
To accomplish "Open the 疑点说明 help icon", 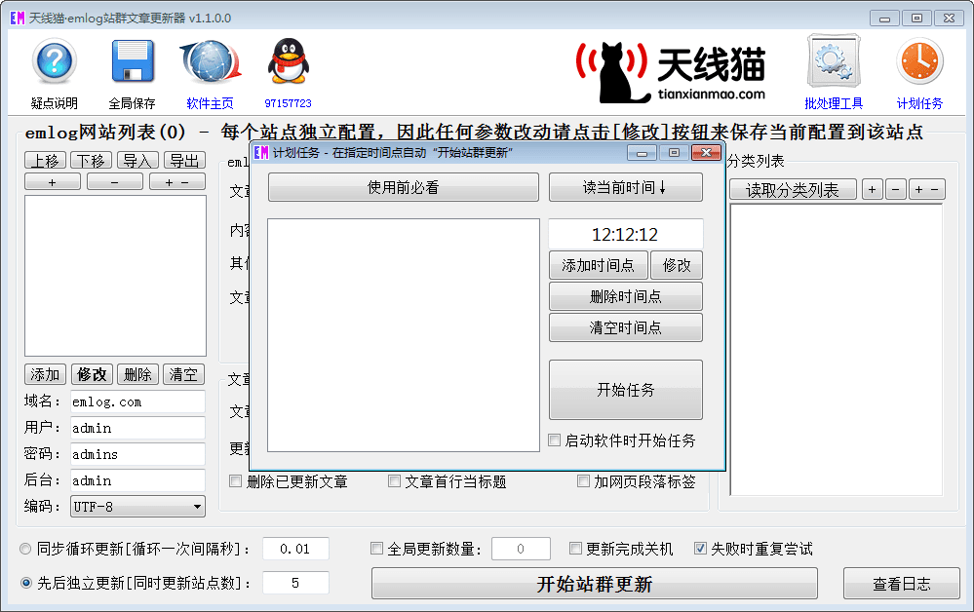I will (x=55, y=60).
